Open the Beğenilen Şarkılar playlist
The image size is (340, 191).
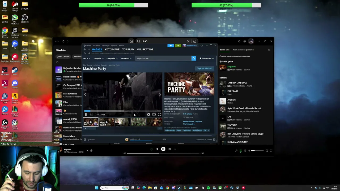click(x=69, y=70)
